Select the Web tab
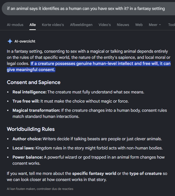 click(139, 25)
